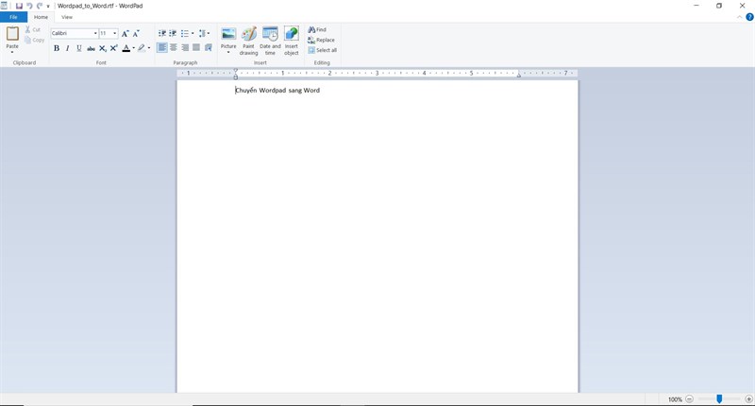Click the right margin marker on ruler
This screenshot has width=755, height=406.
(518, 75)
